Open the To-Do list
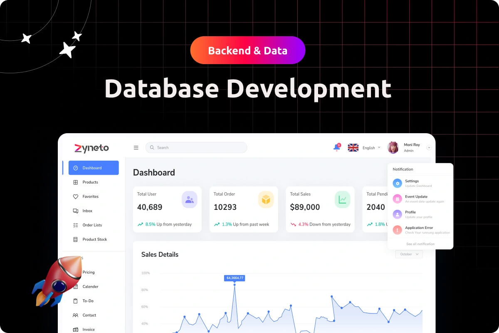The height and width of the screenshot is (333, 499). [x=88, y=301]
